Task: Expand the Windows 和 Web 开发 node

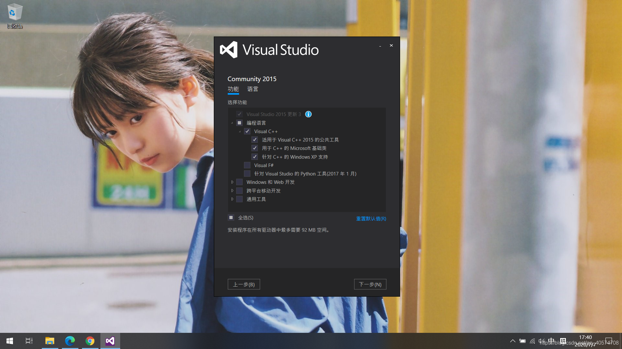Action: point(232,182)
